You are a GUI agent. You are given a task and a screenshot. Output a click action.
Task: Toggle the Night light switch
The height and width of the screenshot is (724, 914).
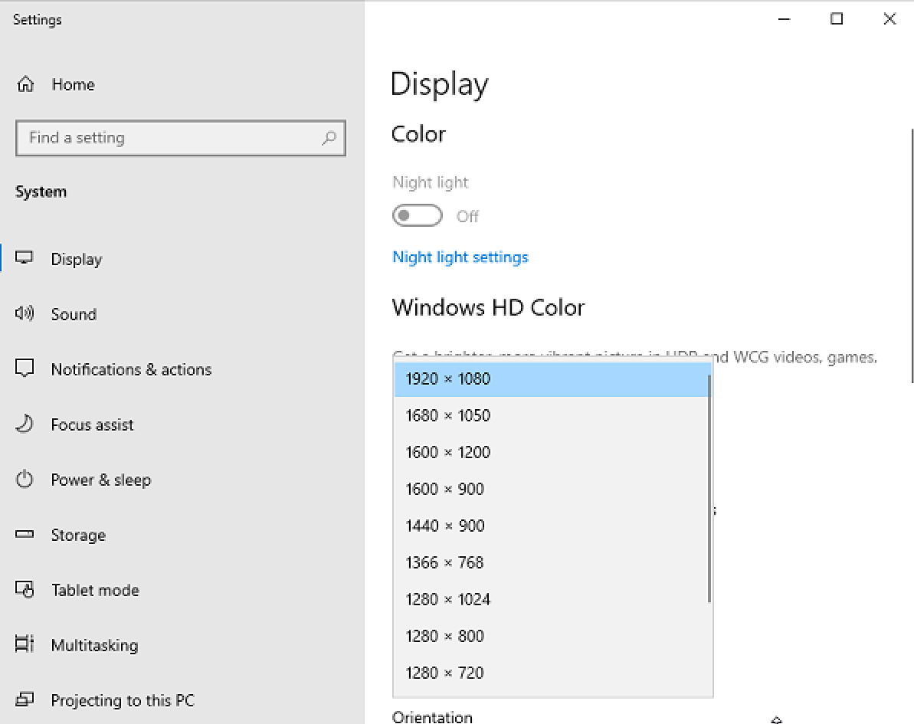[418, 216]
